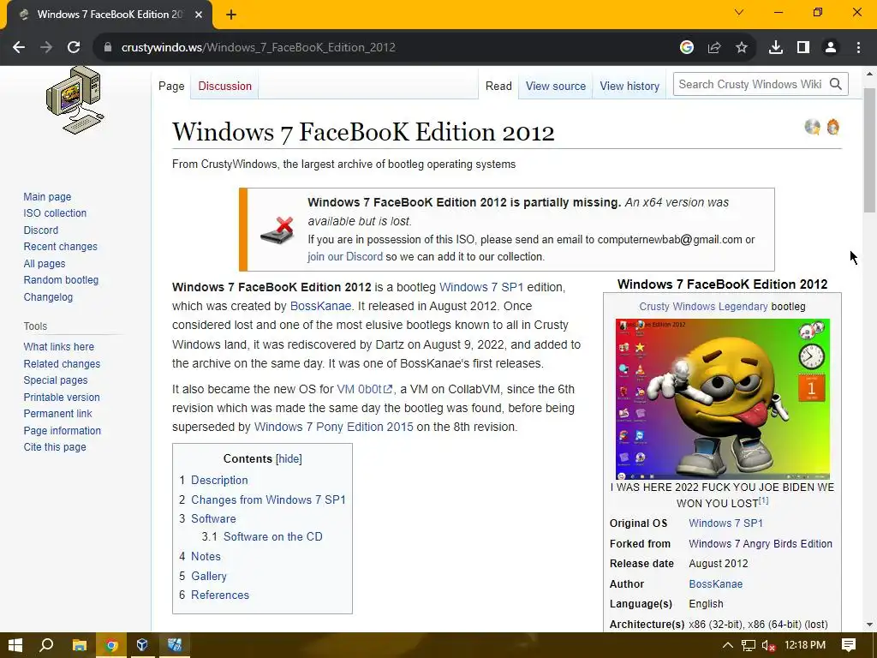Open the Changelog sidebar link
The height and width of the screenshot is (658, 877).
pos(48,297)
